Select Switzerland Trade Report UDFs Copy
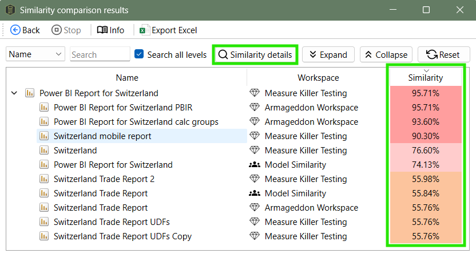Screen dimensions: 476x253 pyautogui.click(x=122, y=236)
